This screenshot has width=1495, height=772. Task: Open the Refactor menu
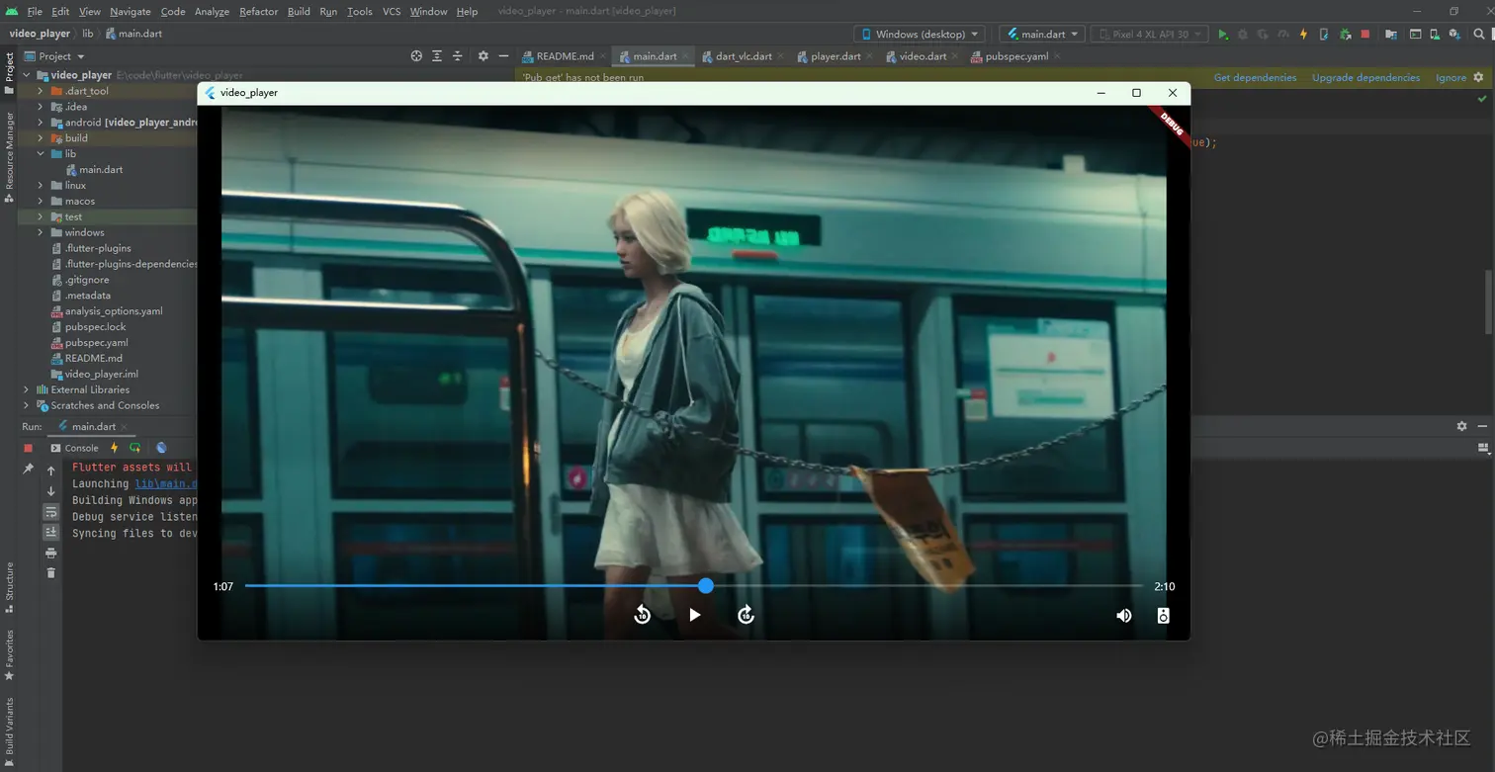click(x=258, y=12)
